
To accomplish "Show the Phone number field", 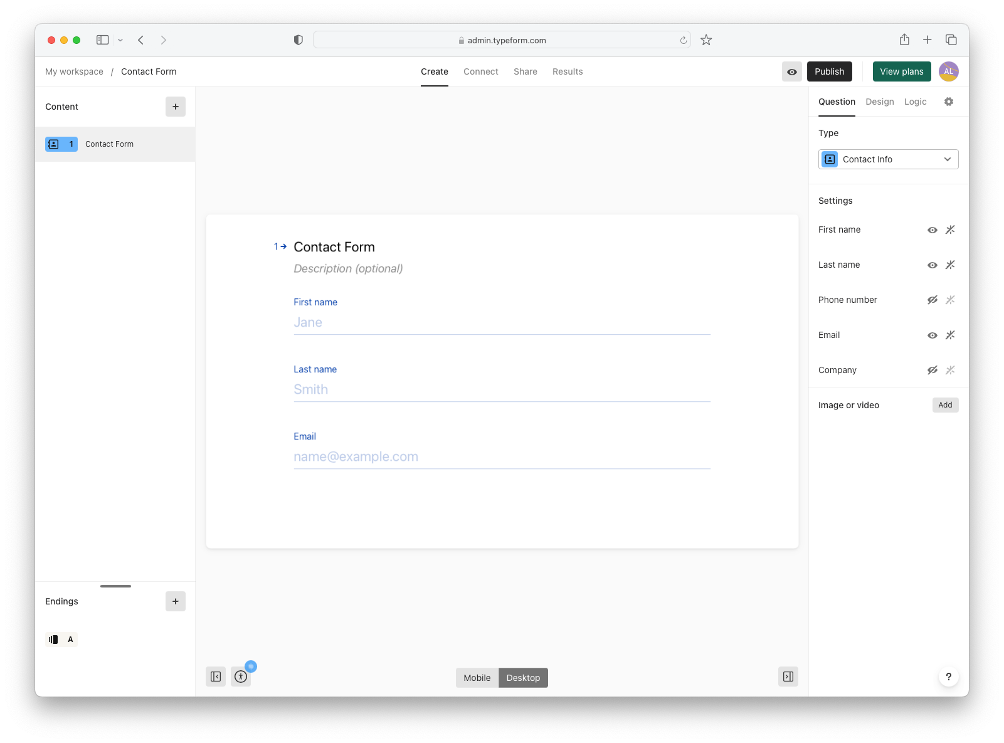I will tap(933, 300).
